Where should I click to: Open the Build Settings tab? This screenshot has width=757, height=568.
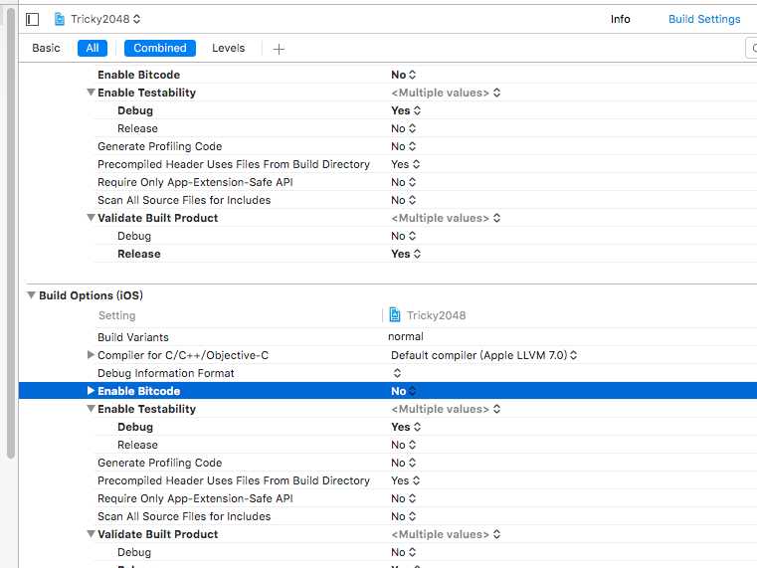tap(704, 19)
